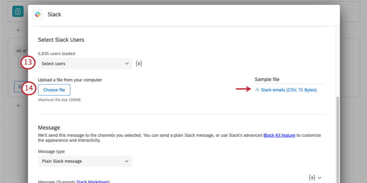Click the red arrow pointing to sample file

[x=243, y=89]
